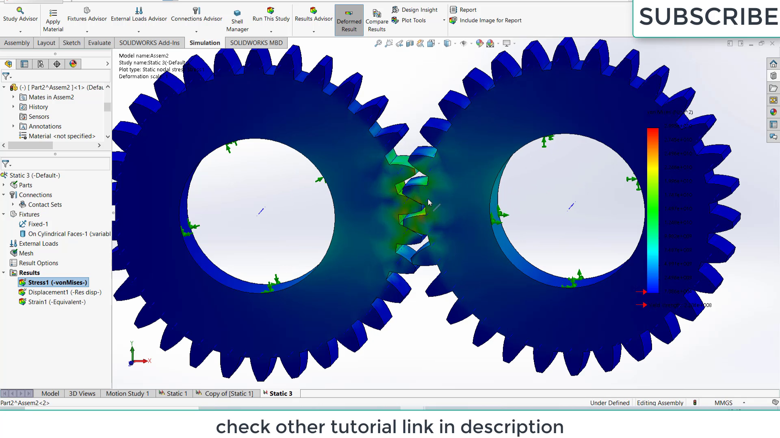
Task: Generate a Report
Action: tap(463, 10)
